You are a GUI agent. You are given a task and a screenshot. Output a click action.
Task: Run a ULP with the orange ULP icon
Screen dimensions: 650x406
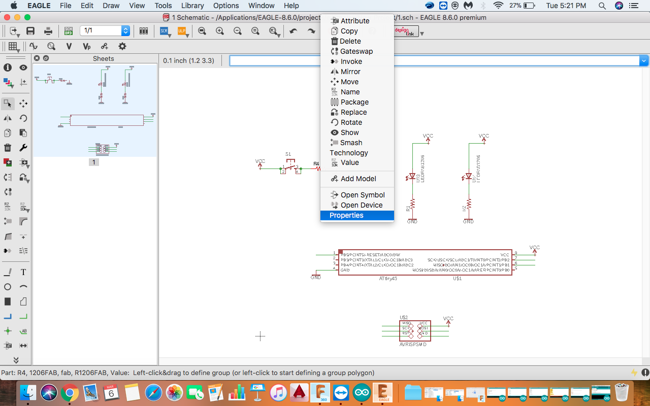(x=181, y=31)
